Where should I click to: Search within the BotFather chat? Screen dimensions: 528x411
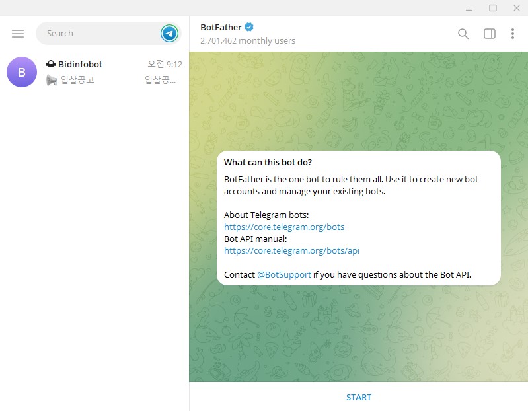[463, 34]
